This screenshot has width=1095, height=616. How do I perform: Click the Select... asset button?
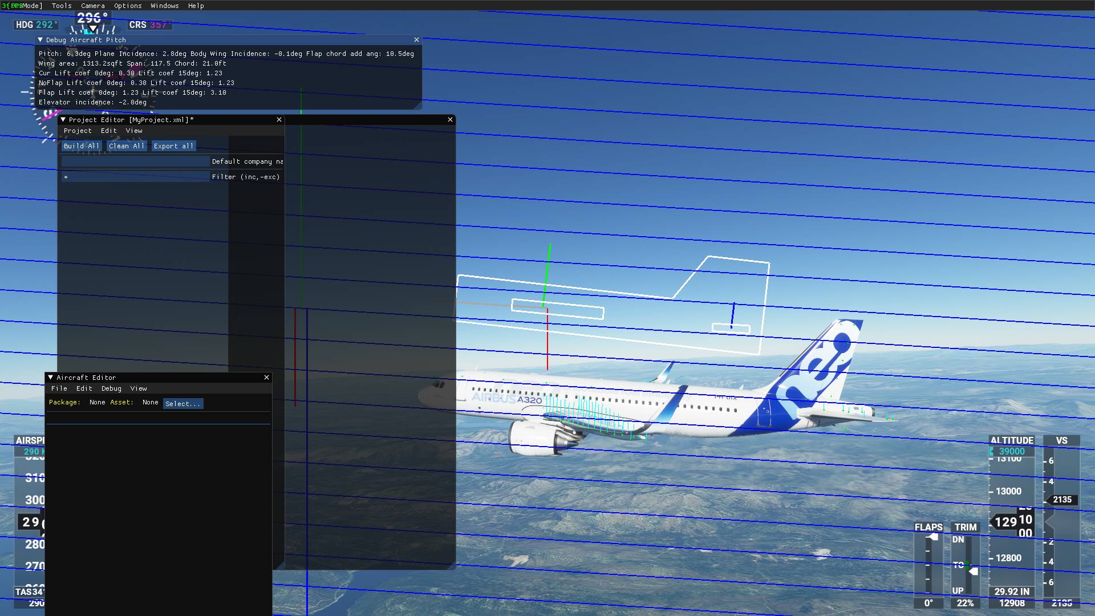tap(183, 403)
